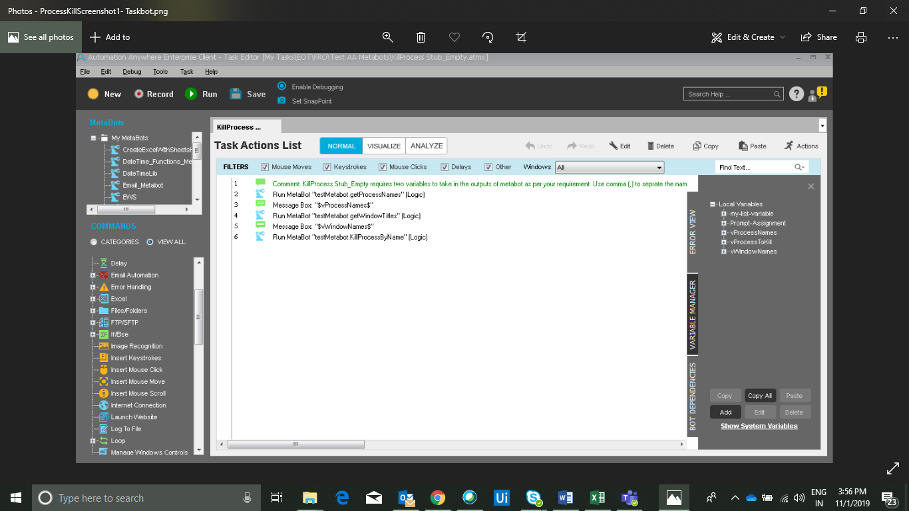Open Excel from the Windows taskbar

click(597, 498)
